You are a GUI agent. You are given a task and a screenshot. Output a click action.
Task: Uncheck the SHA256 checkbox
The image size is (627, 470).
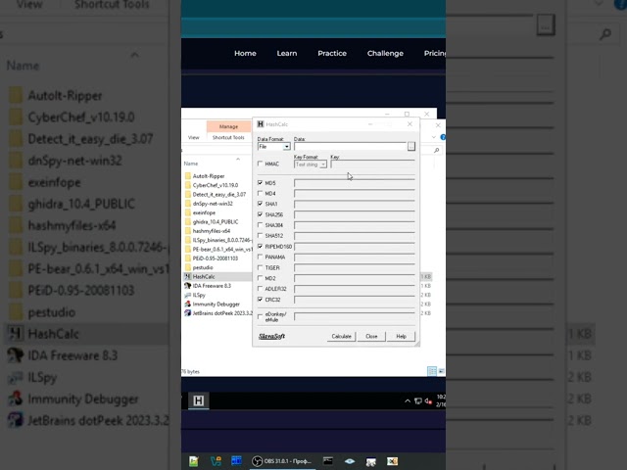click(x=261, y=214)
